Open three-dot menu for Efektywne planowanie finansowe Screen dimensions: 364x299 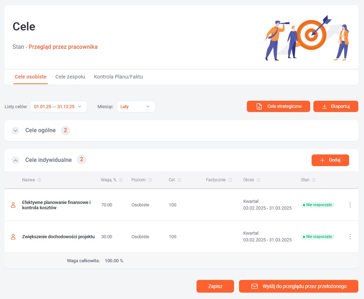click(x=350, y=205)
